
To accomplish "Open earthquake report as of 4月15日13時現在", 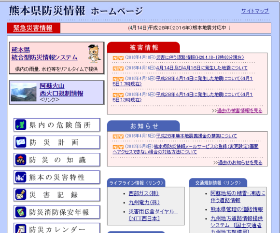I will 182,97.
